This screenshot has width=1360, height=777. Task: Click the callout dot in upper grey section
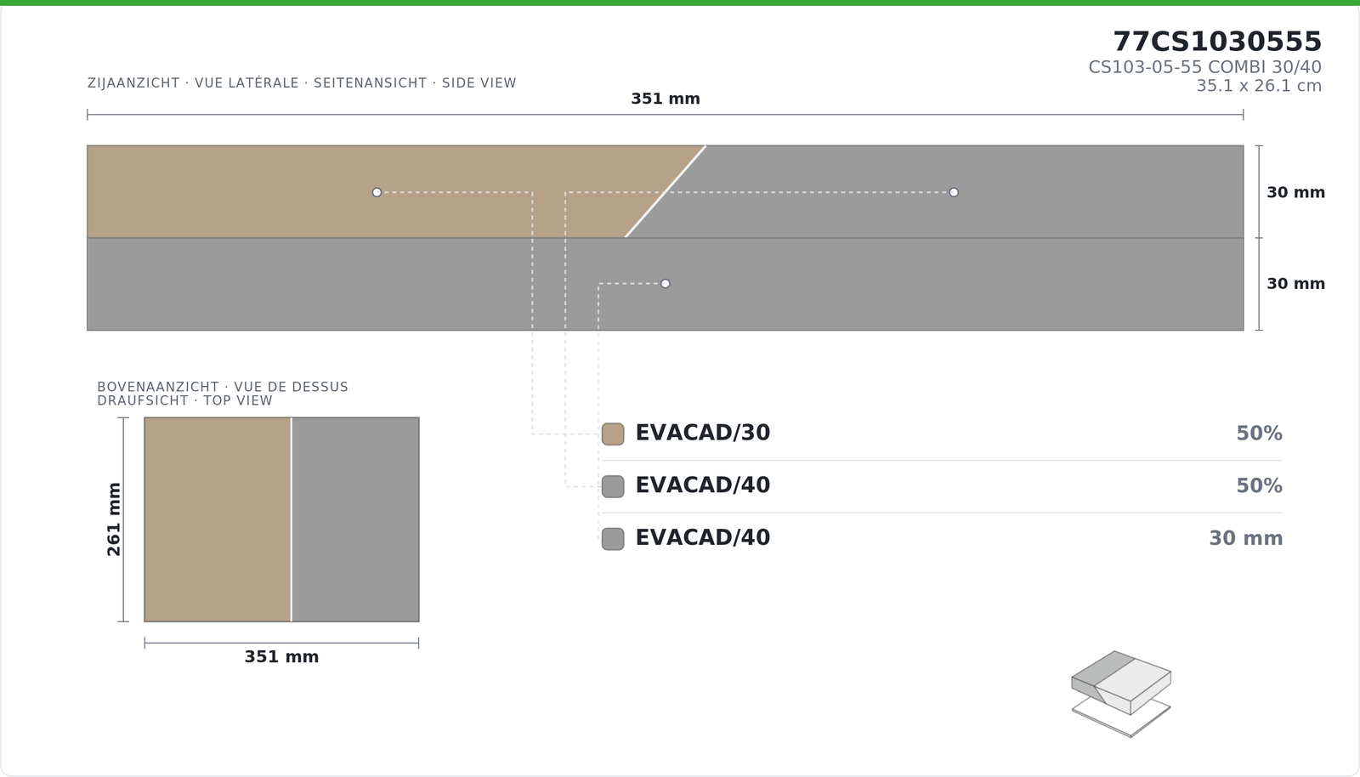coord(954,192)
